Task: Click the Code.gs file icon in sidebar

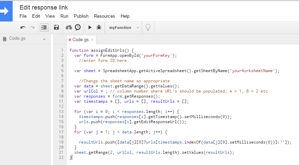Action: 4,39
